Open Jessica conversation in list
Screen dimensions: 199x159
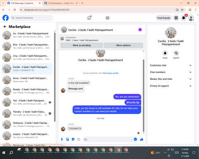pyautogui.click(x=27, y=136)
